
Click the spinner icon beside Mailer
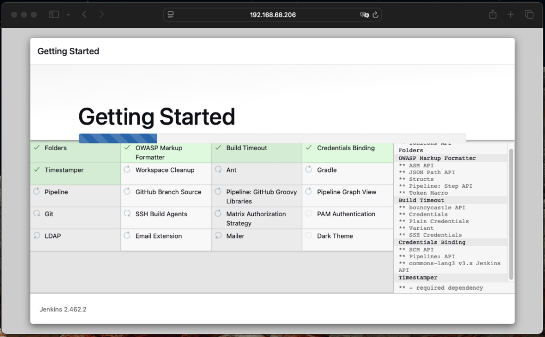218,235
